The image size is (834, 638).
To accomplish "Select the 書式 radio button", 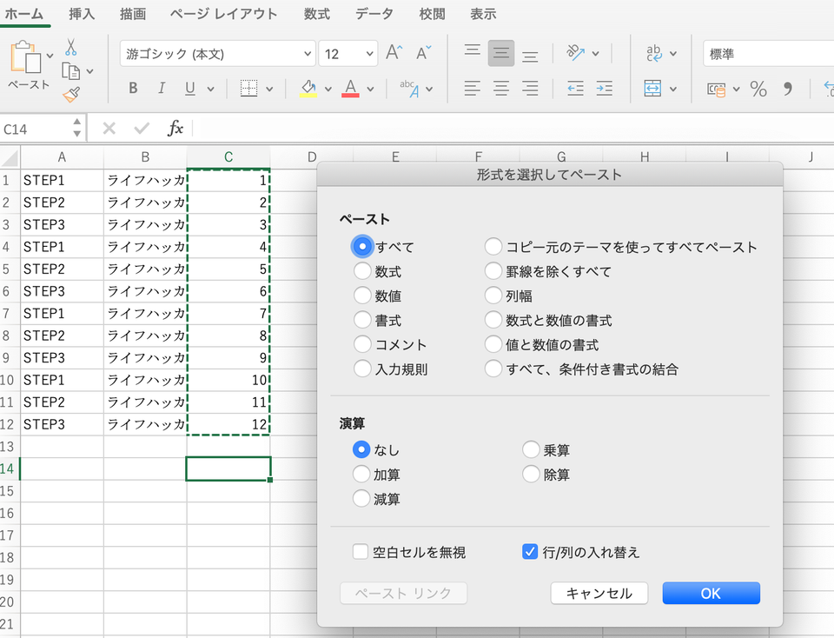I will 362,320.
